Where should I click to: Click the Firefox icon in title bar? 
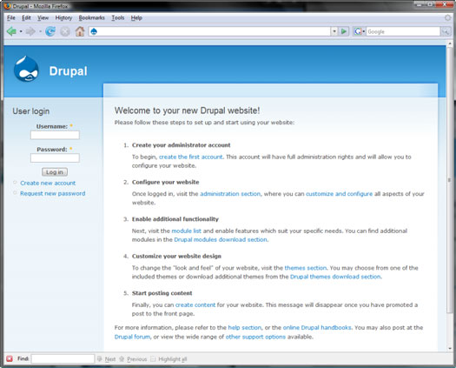7,5
